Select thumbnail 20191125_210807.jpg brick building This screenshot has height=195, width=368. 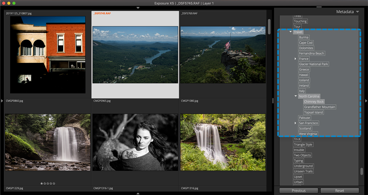tap(48, 55)
